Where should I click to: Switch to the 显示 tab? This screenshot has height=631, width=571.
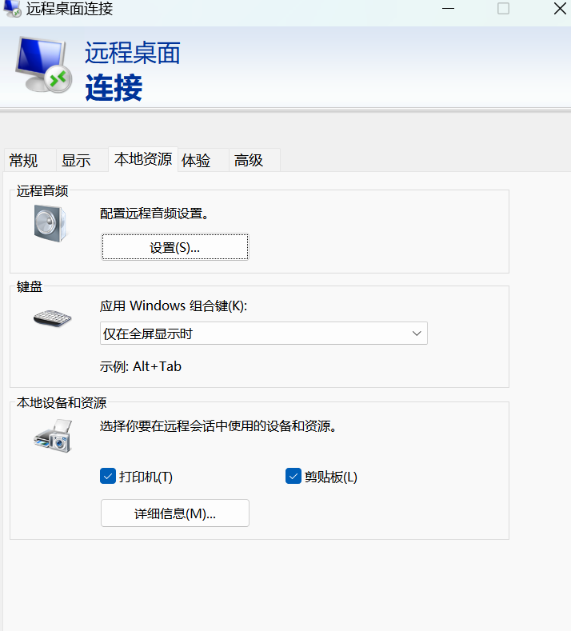click(x=82, y=160)
